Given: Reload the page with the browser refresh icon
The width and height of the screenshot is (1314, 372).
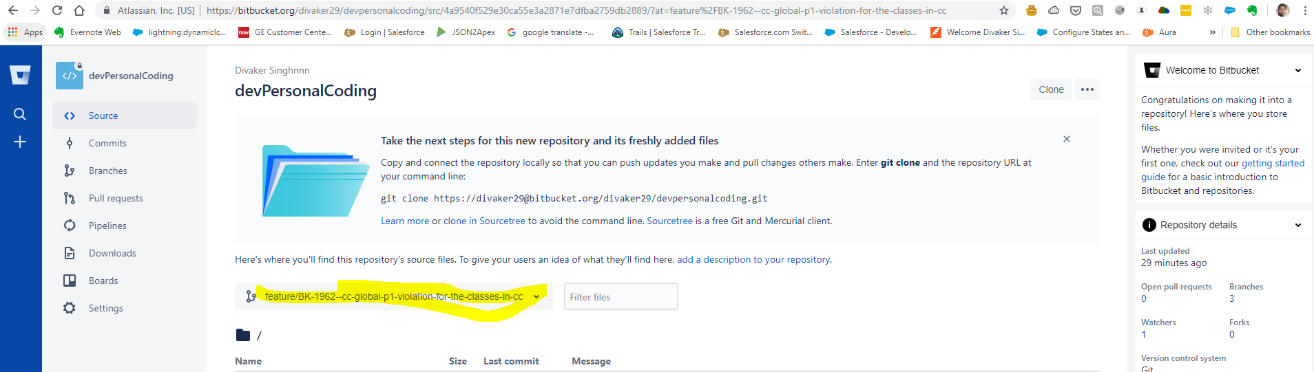Looking at the screenshot, I should 57,10.
